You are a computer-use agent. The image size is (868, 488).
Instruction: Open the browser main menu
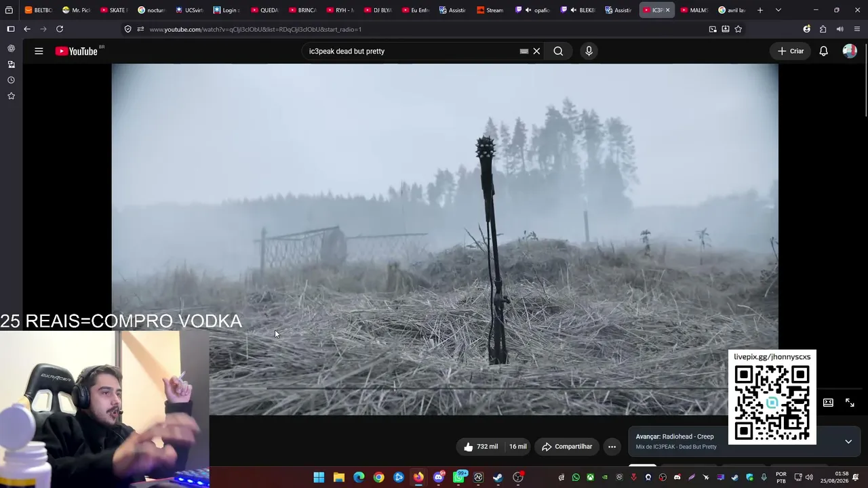point(857,29)
